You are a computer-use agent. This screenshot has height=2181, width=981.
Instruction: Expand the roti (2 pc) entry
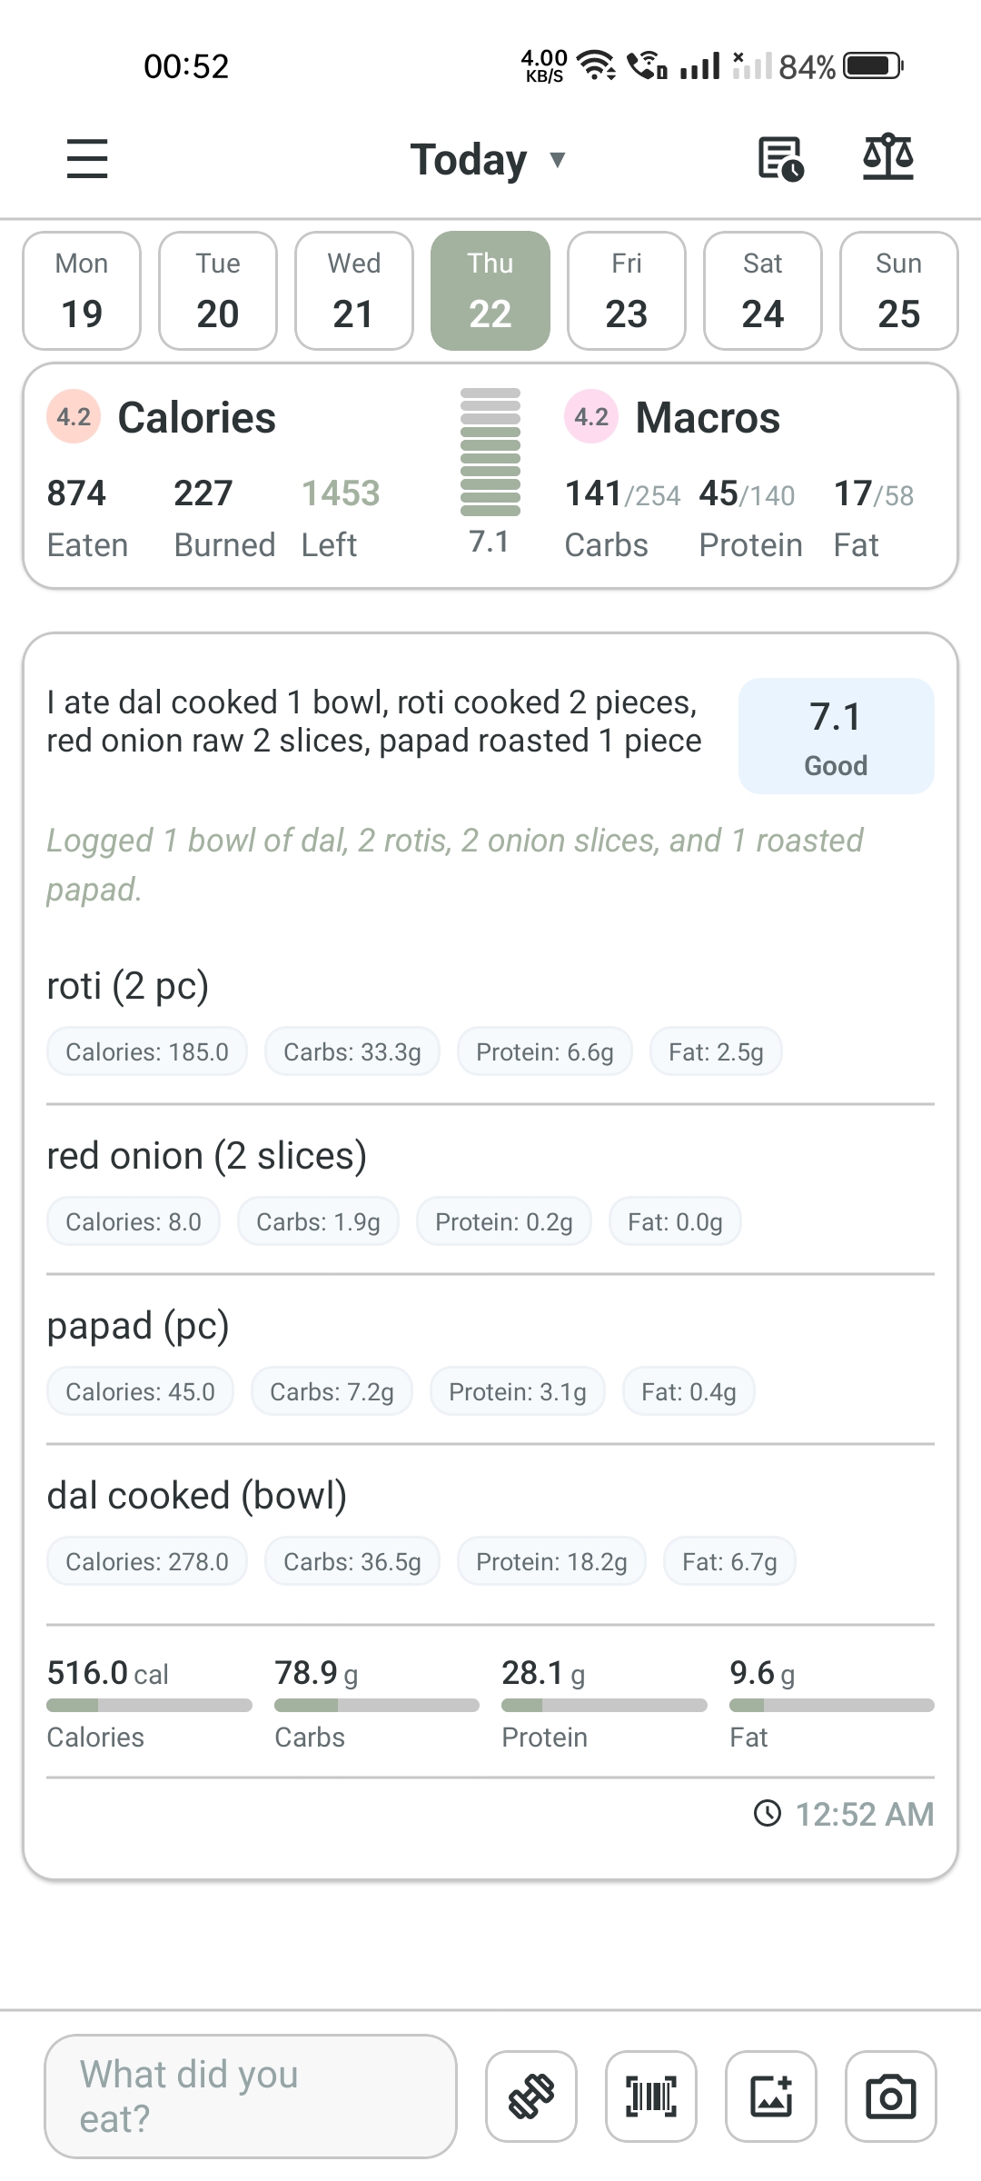pyautogui.click(x=128, y=984)
